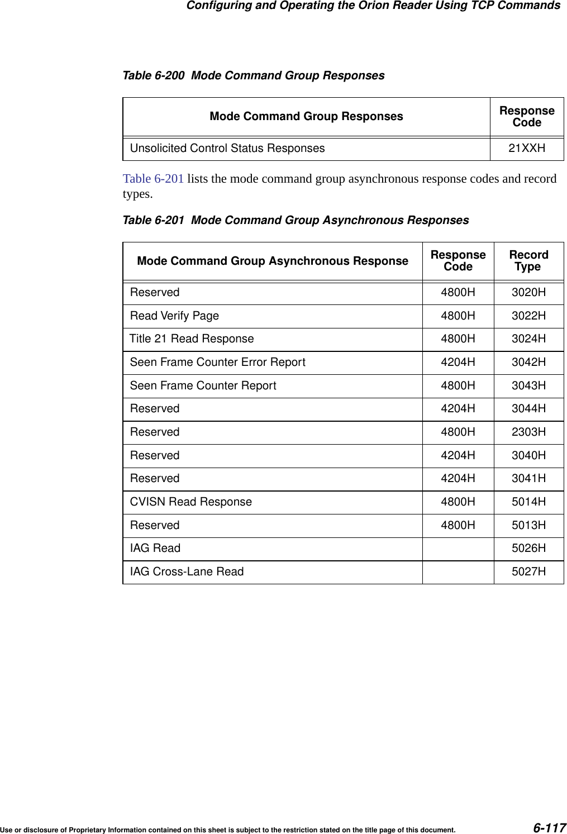
Task: Select record type 3020H
Action: coord(529,293)
